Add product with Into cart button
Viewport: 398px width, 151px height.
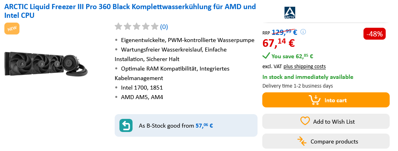tap(326, 100)
